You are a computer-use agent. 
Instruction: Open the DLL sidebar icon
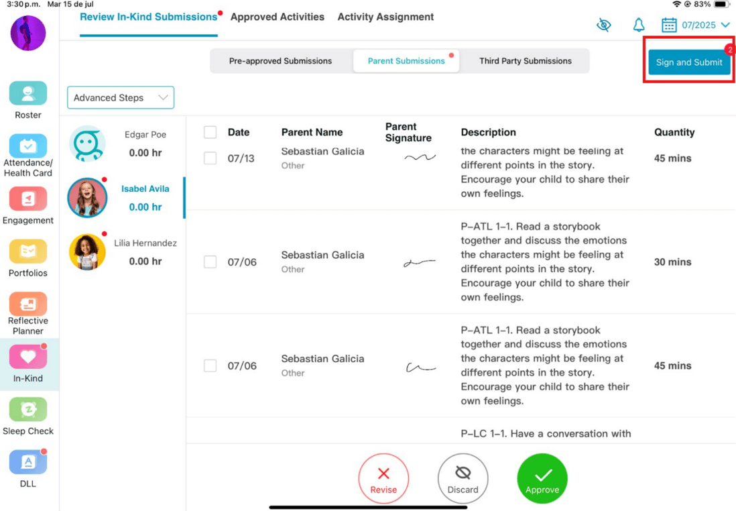pyautogui.click(x=27, y=461)
